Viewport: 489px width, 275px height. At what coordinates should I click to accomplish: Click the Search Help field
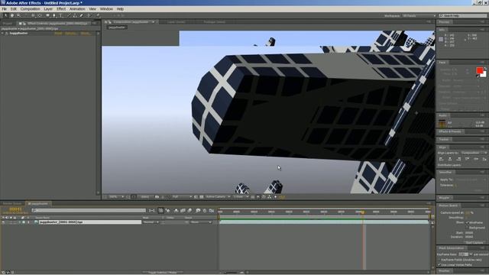[x=463, y=15]
